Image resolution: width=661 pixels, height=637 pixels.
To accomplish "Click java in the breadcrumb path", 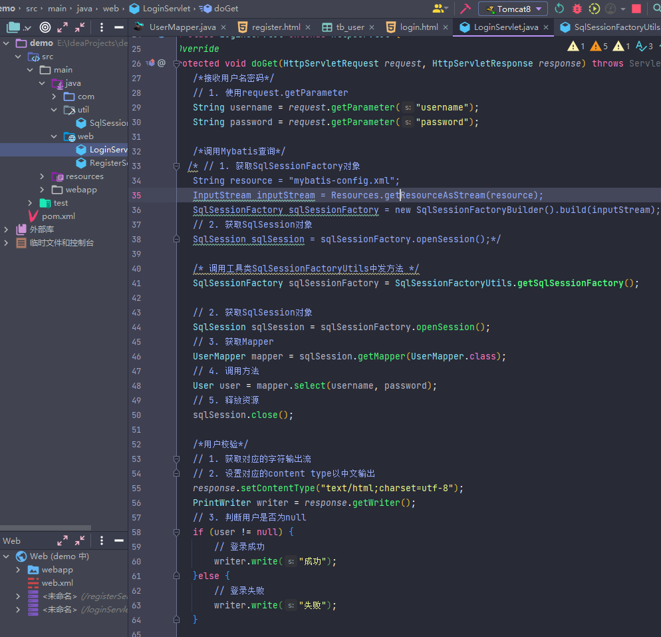I will [x=84, y=9].
